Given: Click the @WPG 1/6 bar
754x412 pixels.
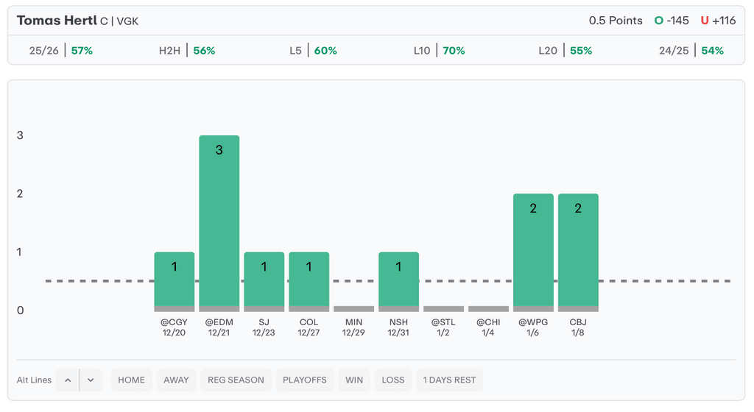Looking at the screenshot, I should (533, 250).
